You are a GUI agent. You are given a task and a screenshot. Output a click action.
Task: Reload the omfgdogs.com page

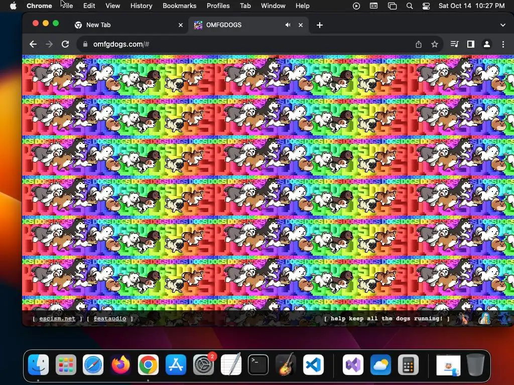coord(65,44)
